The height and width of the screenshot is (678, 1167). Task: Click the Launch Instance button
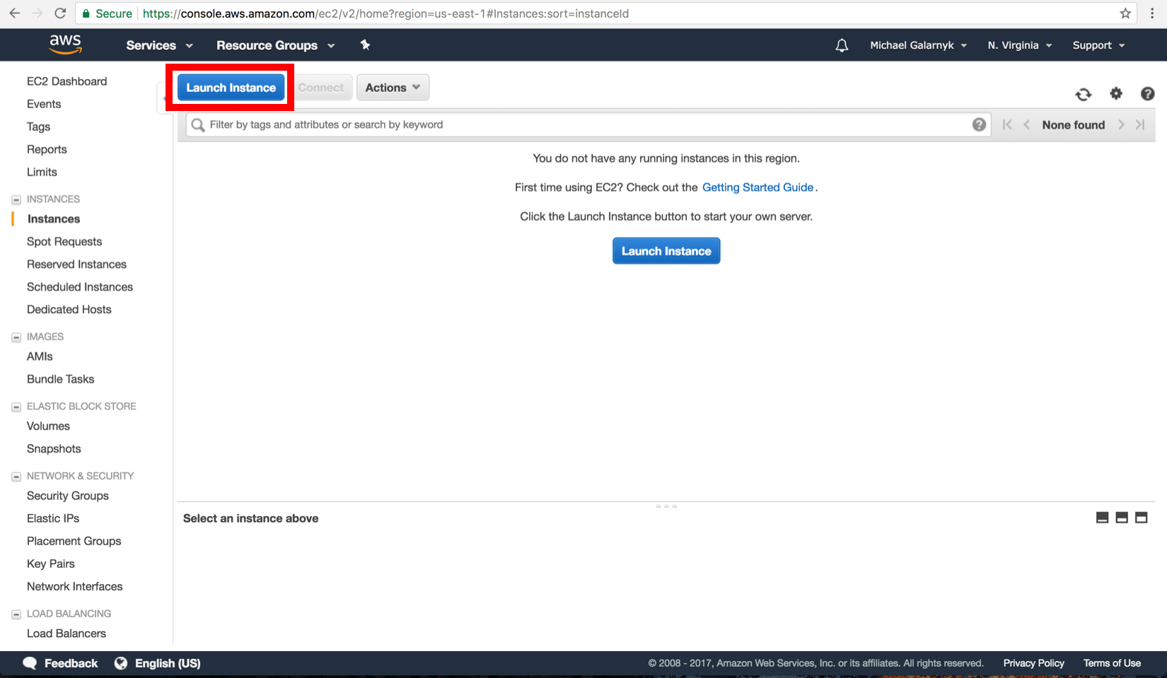click(230, 87)
